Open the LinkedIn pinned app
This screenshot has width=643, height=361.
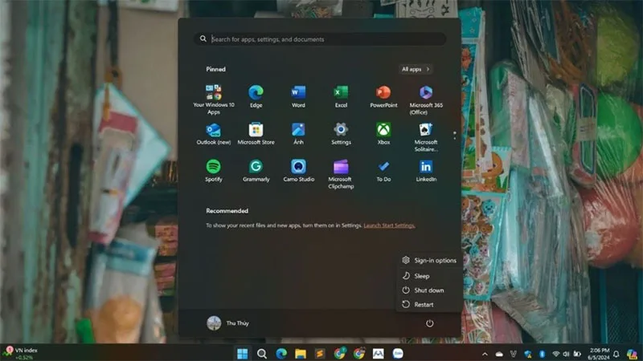(426, 170)
